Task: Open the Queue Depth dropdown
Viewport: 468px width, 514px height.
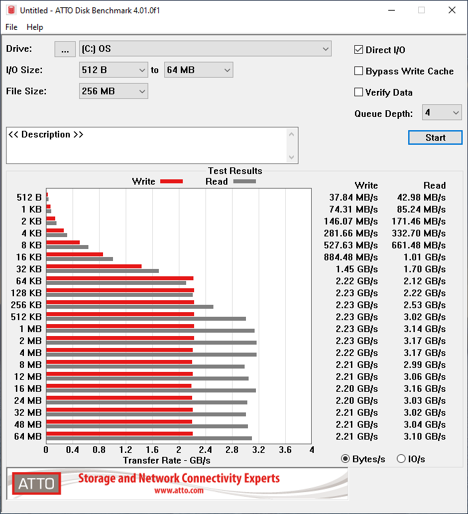Action: 442,112
